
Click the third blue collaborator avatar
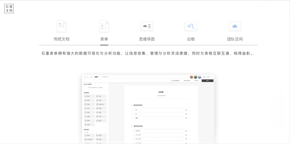coord(200,77)
